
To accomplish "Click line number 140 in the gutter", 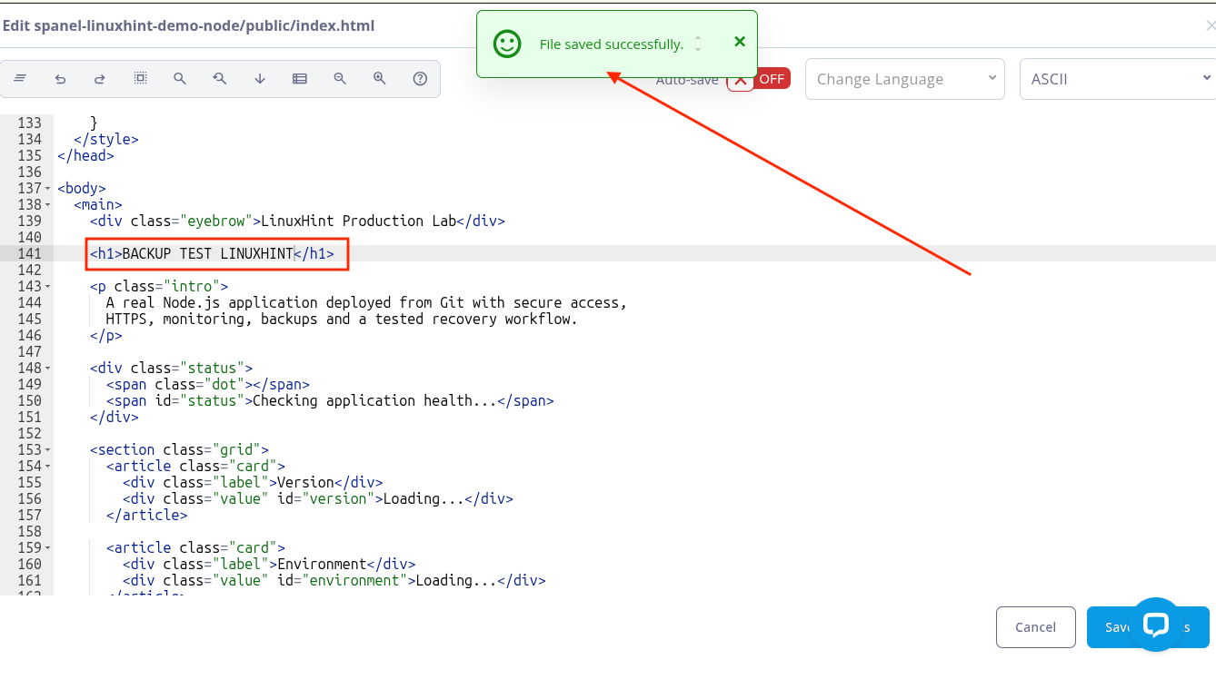I will tap(30, 238).
